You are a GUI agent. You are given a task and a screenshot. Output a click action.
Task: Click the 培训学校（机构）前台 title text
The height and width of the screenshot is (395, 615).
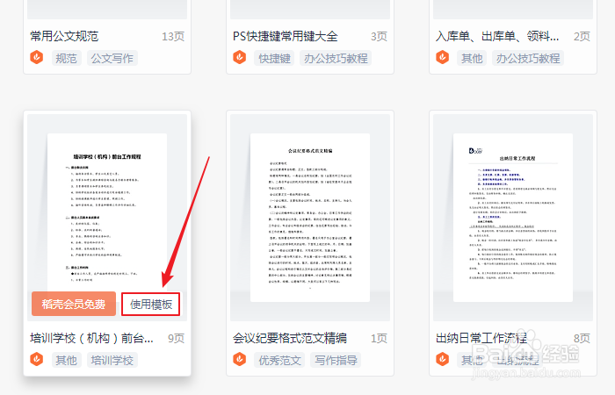pos(91,338)
